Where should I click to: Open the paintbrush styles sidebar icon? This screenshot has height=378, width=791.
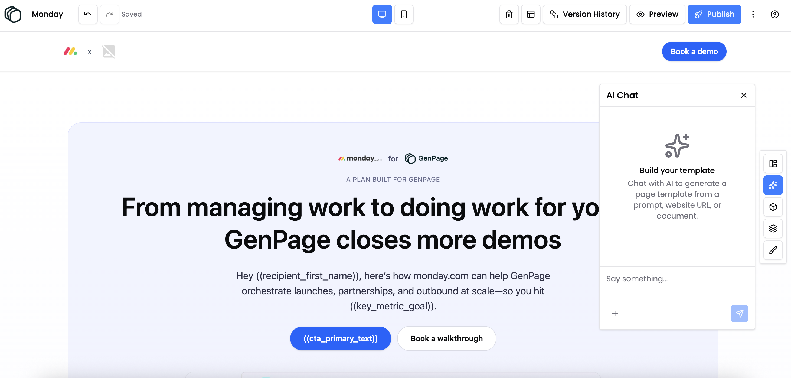[x=773, y=250]
